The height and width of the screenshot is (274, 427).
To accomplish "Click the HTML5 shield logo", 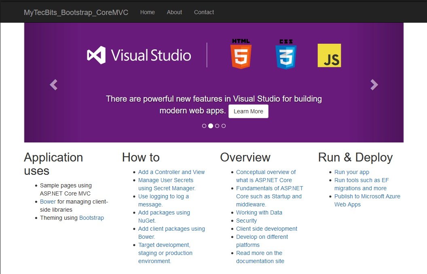I will tap(241, 54).
